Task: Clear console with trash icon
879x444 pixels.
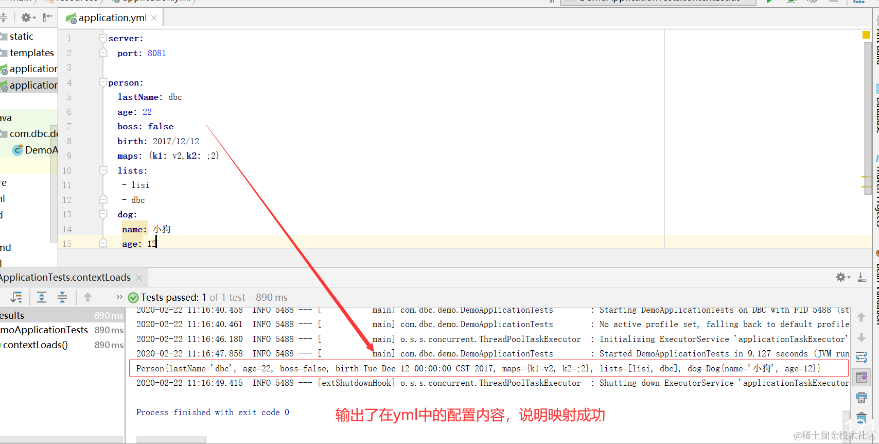Action: point(862,417)
